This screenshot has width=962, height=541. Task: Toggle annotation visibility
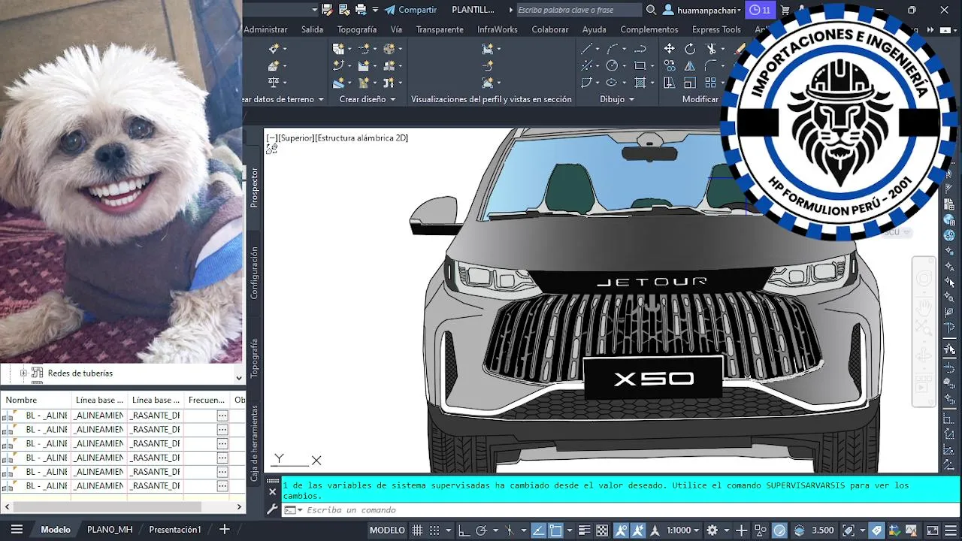[x=622, y=530]
